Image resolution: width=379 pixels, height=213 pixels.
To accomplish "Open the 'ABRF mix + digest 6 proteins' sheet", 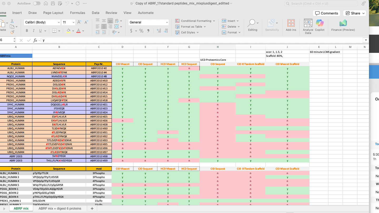I will pos(60,209).
